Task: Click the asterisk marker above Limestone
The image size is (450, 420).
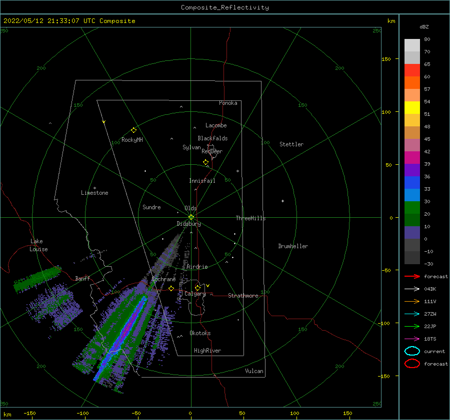Action: [x=94, y=188]
